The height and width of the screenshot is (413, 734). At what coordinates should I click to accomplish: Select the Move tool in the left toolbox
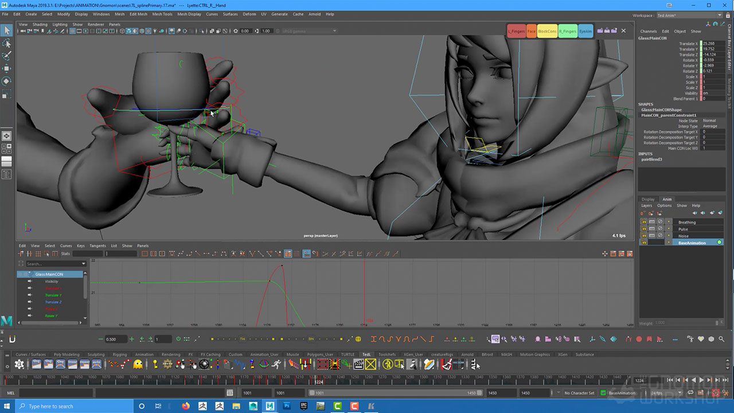(x=7, y=68)
